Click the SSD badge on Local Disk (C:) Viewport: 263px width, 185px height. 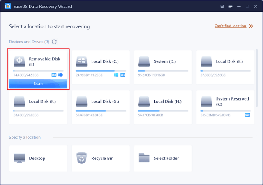pos(123,75)
